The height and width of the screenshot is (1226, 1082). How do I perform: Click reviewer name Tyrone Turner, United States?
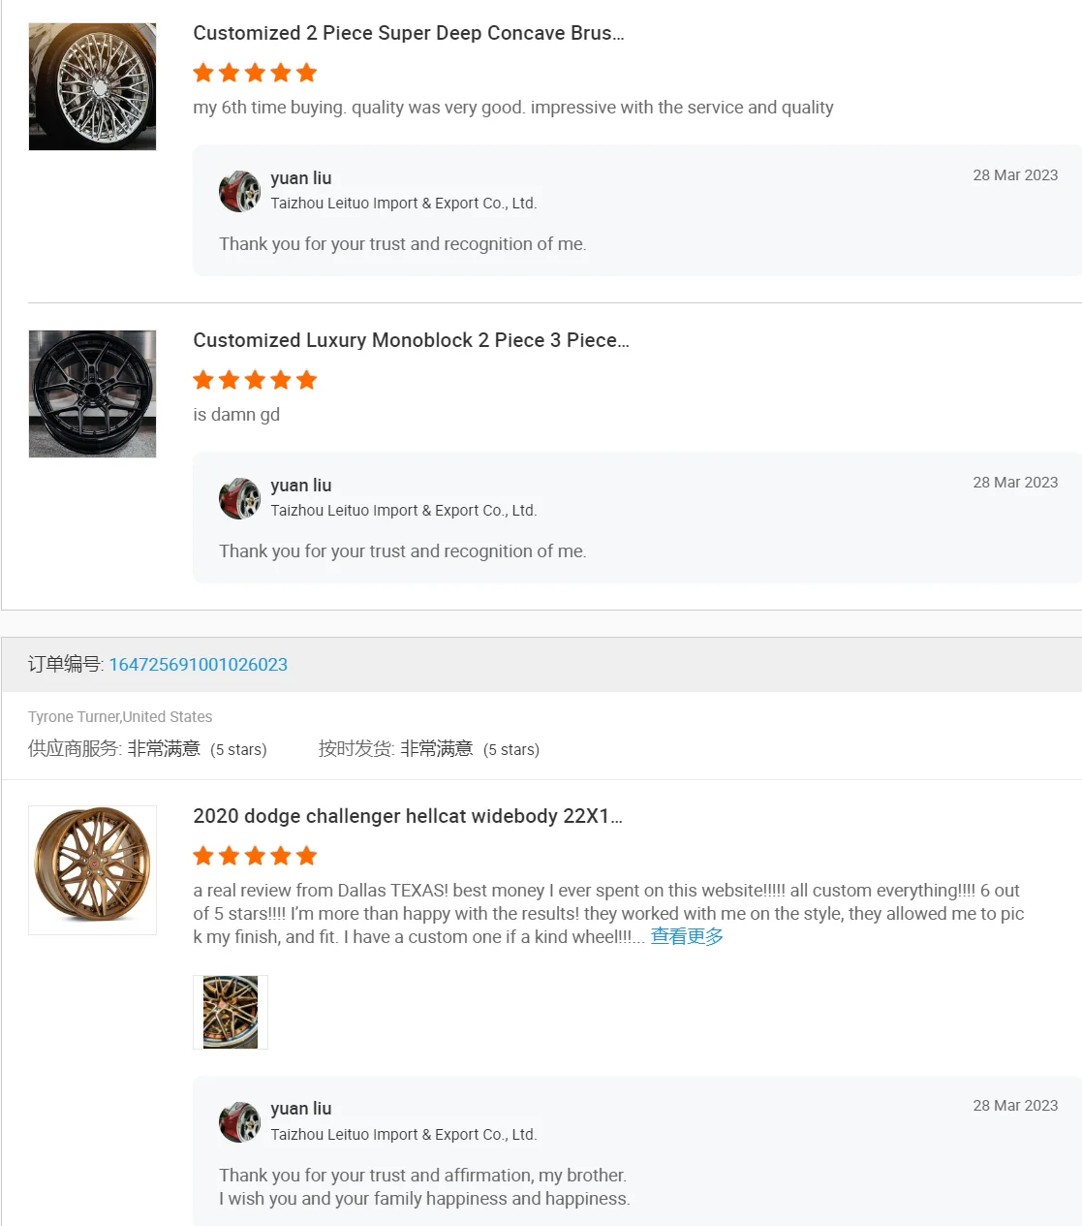pyautogui.click(x=120, y=717)
